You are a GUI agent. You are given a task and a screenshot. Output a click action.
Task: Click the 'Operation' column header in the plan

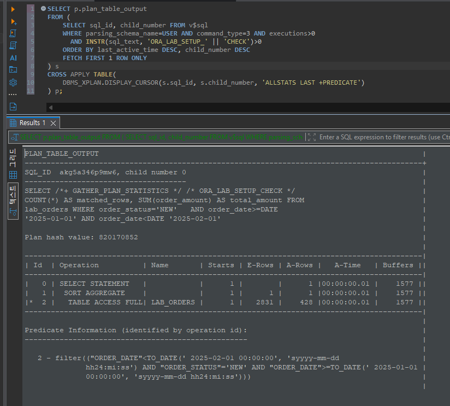[79, 266]
